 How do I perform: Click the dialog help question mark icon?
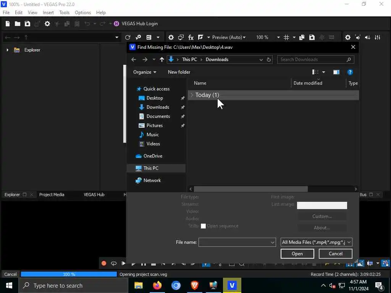click(350, 72)
